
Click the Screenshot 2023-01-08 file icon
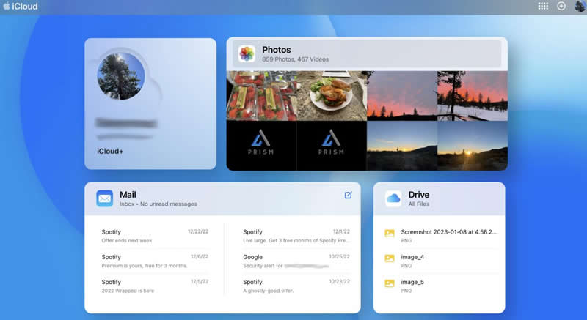pyautogui.click(x=390, y=234)
